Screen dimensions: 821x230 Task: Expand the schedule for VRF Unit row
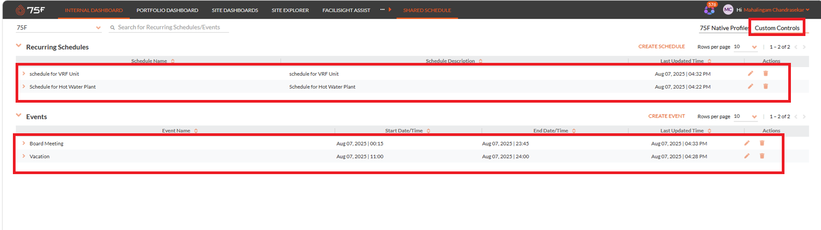tap(24, 74)
